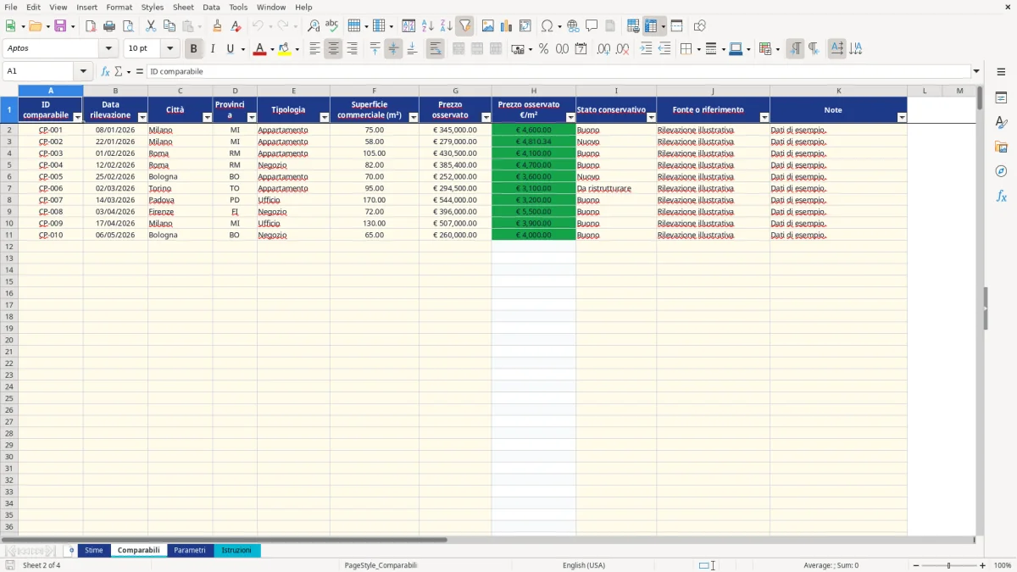Insert an image
The height and width of the screenshot is (572, 1017).
coord(488,26)
